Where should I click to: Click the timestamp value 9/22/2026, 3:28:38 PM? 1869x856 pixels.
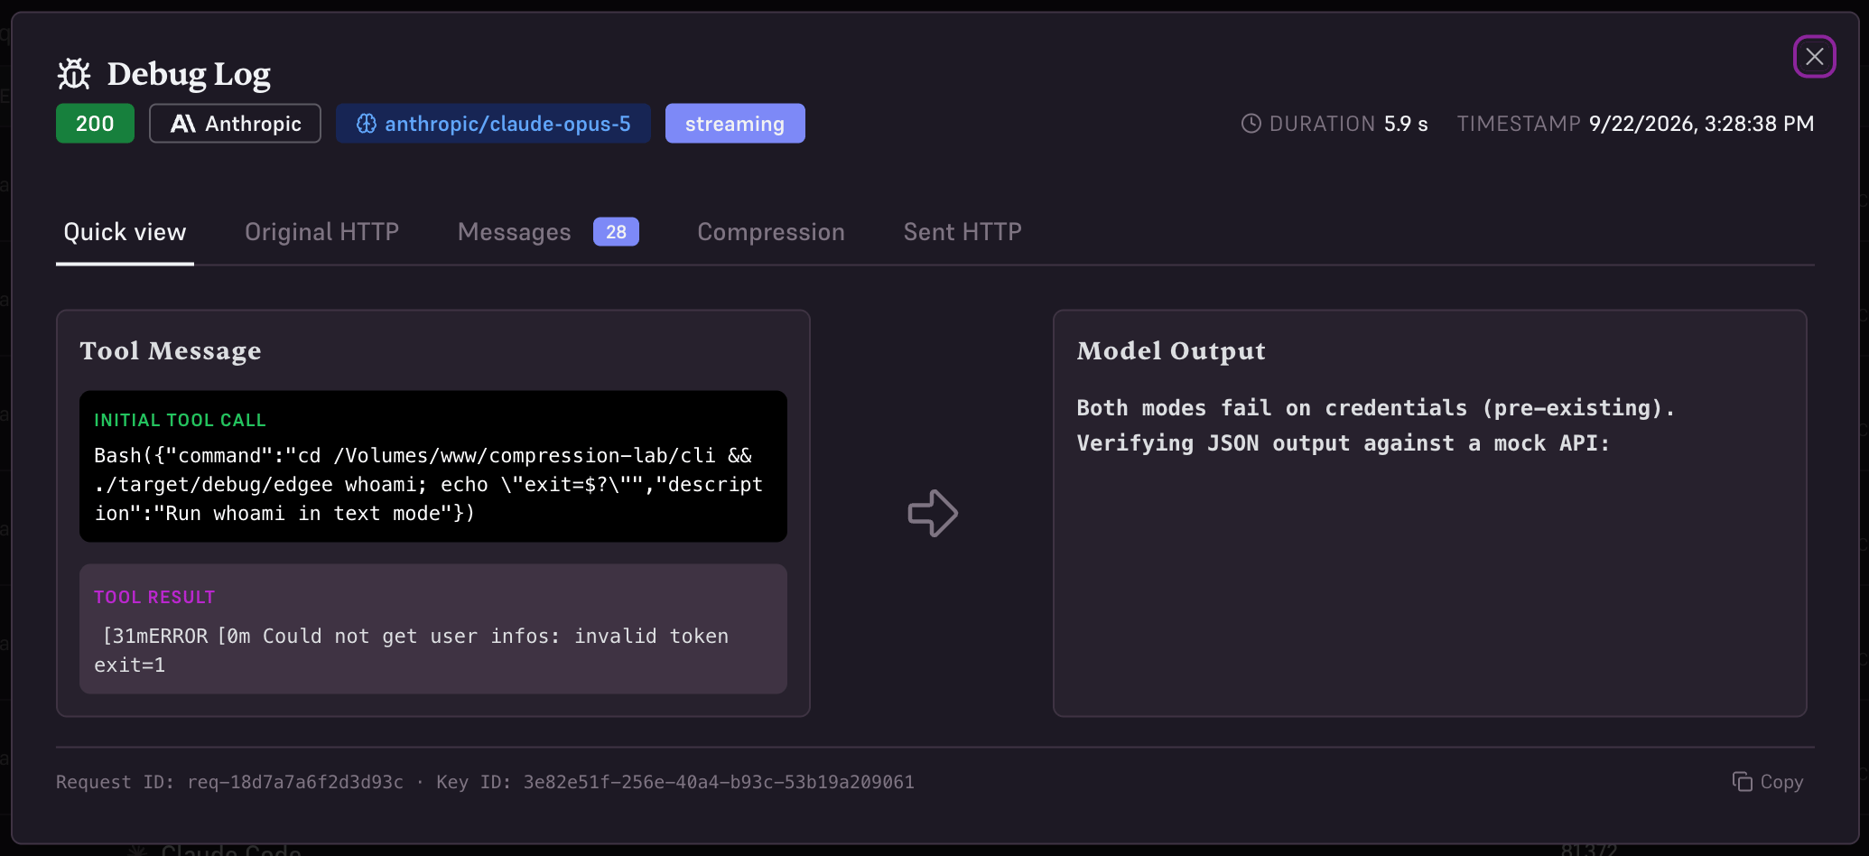(1701, 124)
